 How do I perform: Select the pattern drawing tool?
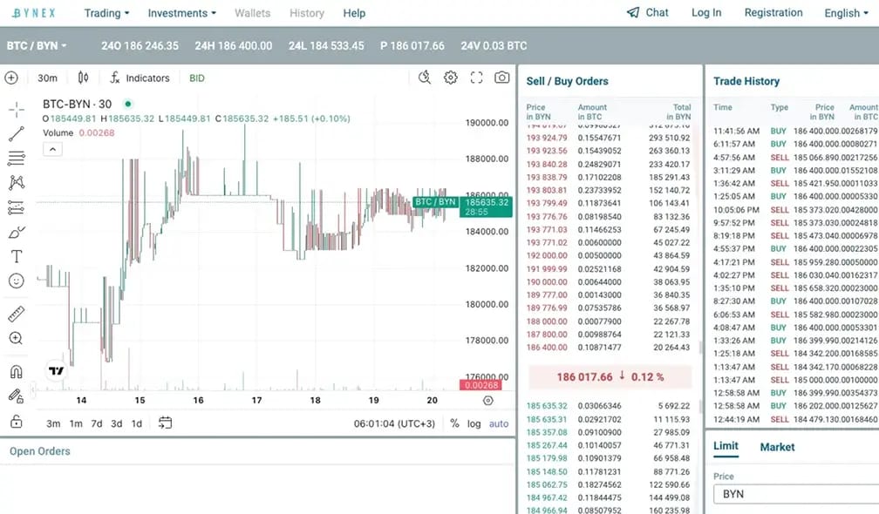click(x=17, y=183)
